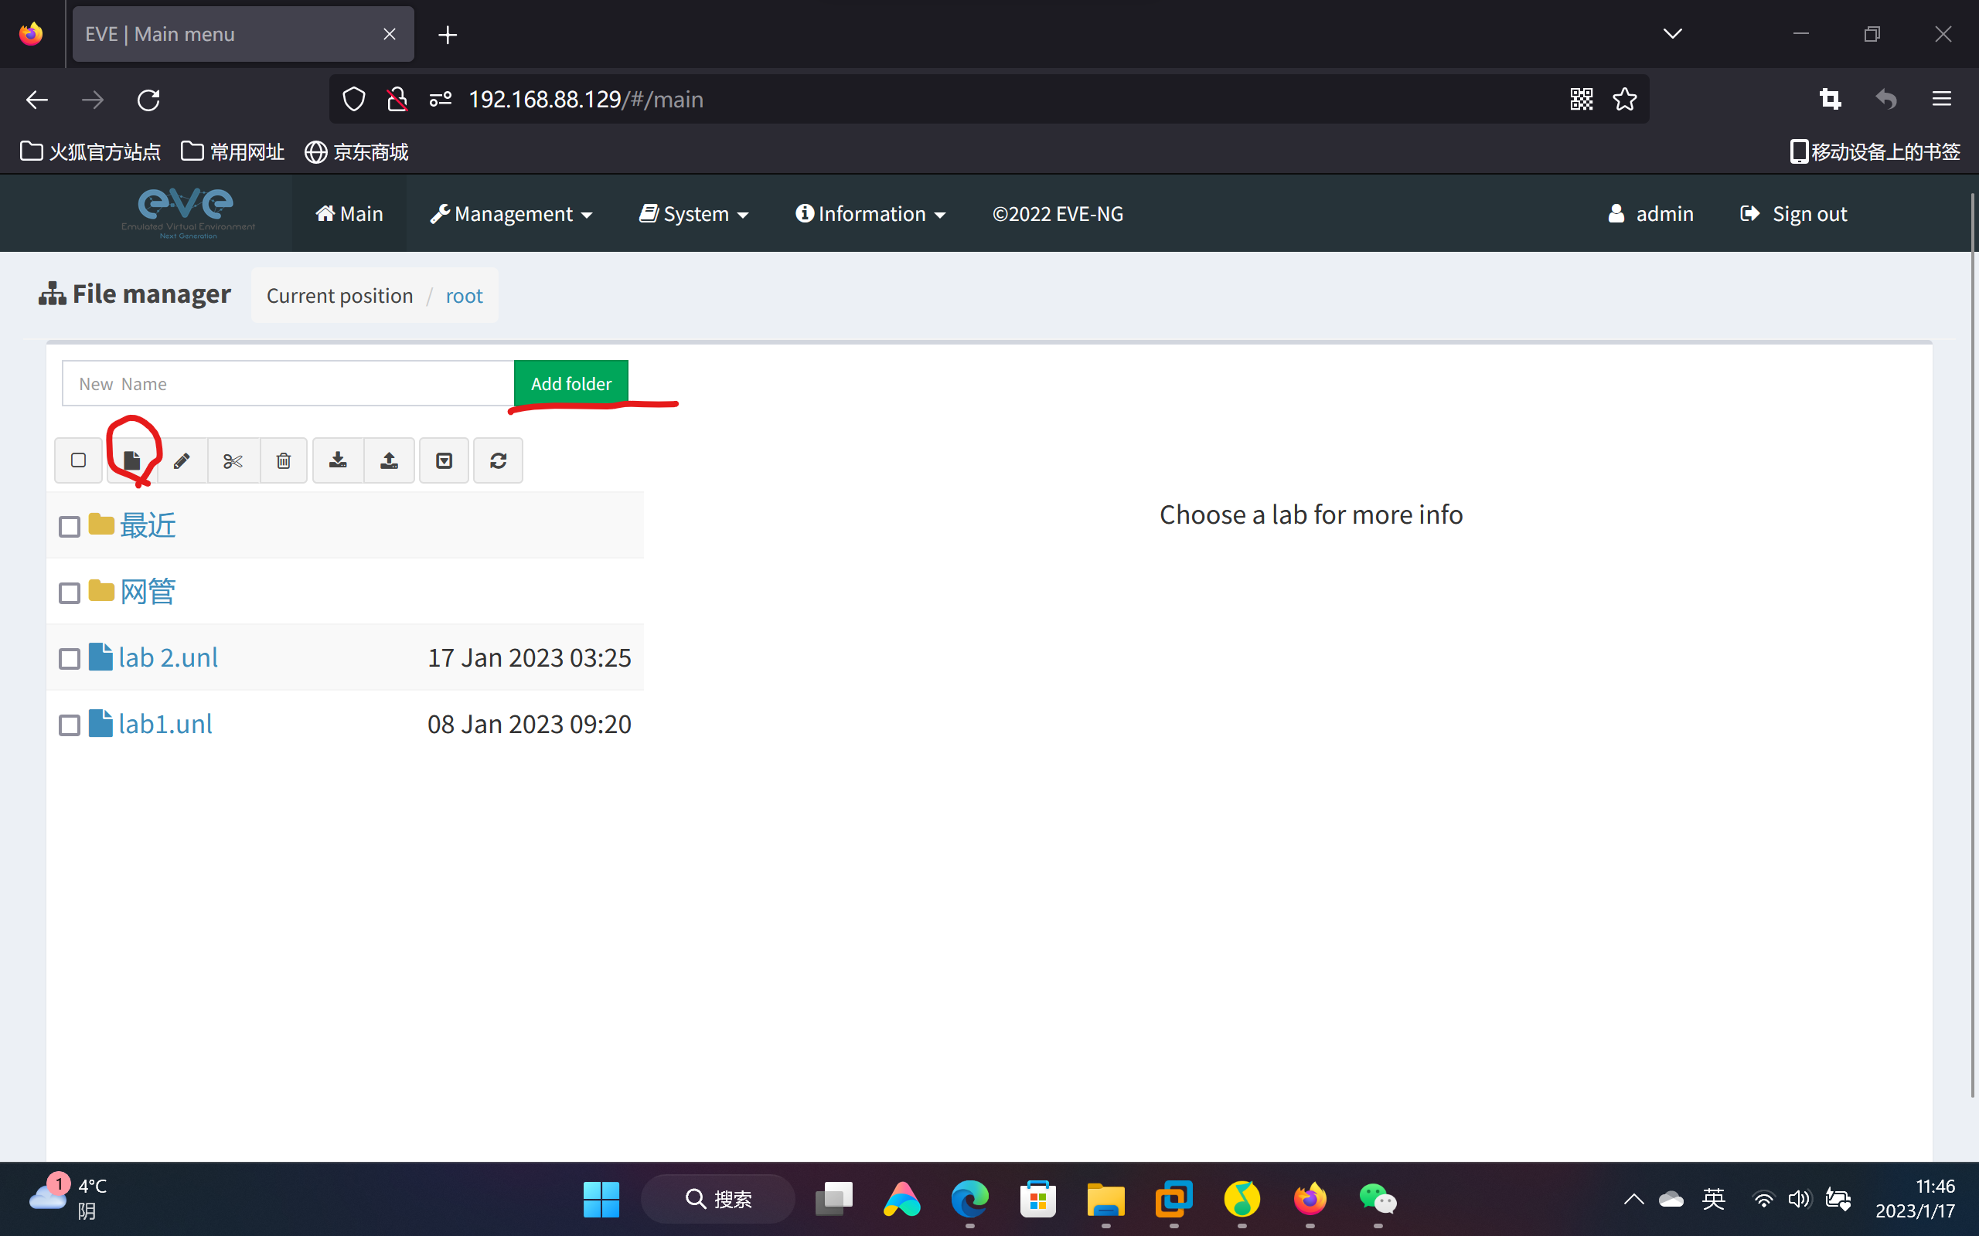The image size is (1979, 1236).
Task: Click the export download icon
Action: pos(338,460)
